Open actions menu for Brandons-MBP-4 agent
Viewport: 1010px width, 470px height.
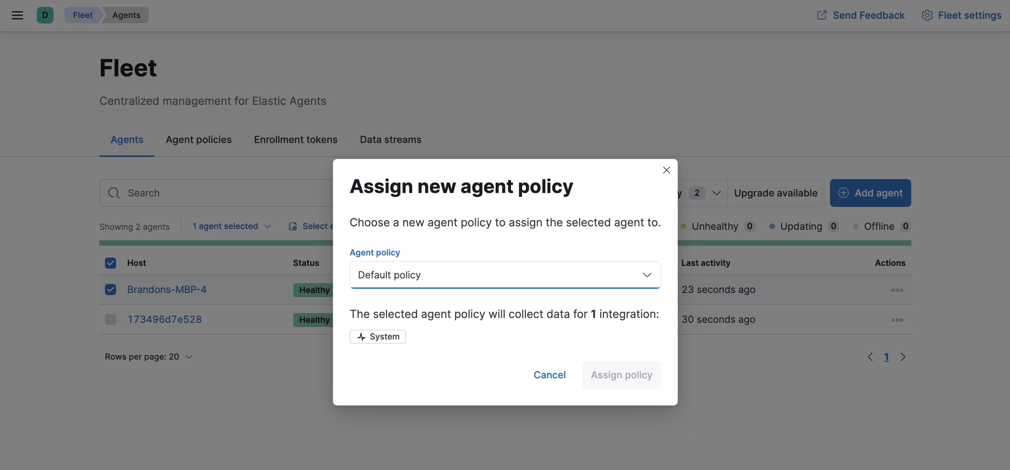(x=897, y=290)
